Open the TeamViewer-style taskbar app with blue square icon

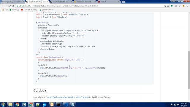tap(24, 105)
